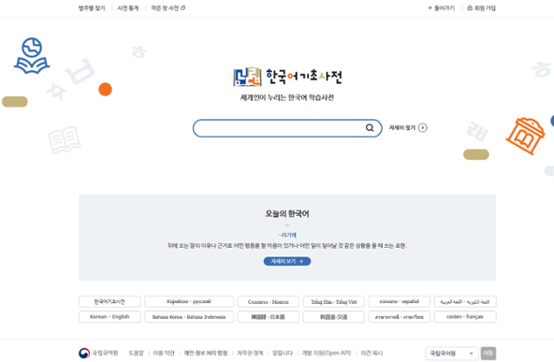Open 의견 제시 feedback link
The width and height of the screenshot is (554, 362).
tap(371, 352)
